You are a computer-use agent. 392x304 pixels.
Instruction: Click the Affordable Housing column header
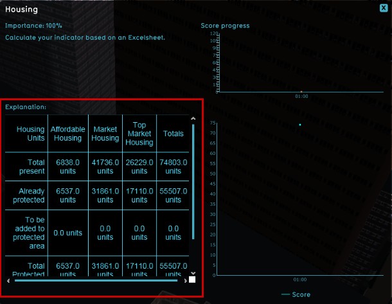pyautogui.click(x=67, y=134)
